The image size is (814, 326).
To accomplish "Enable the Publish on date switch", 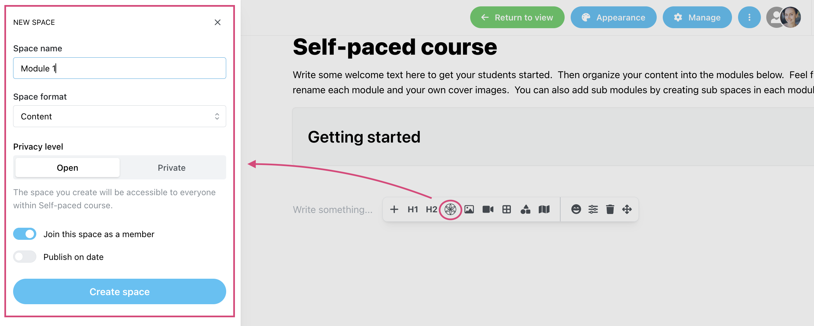I will (x=25, y=257).
